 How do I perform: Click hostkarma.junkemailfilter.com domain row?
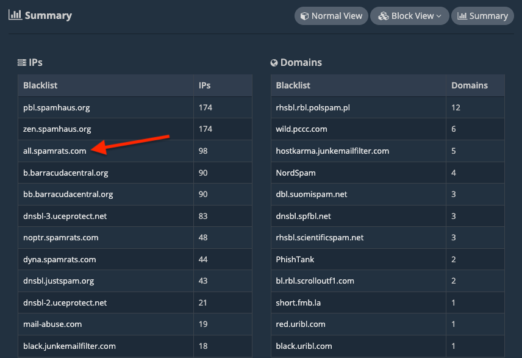[332, 151]
